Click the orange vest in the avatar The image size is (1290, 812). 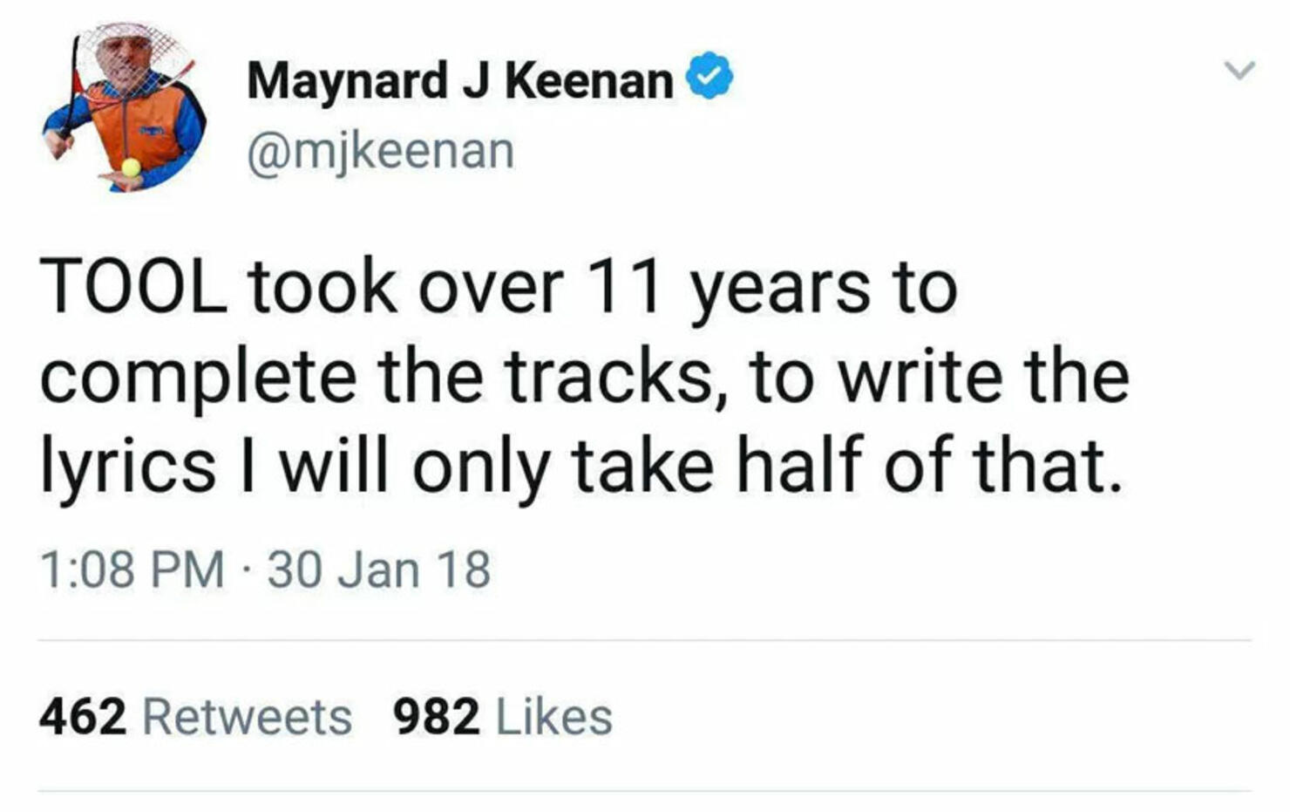click(139, 131)
